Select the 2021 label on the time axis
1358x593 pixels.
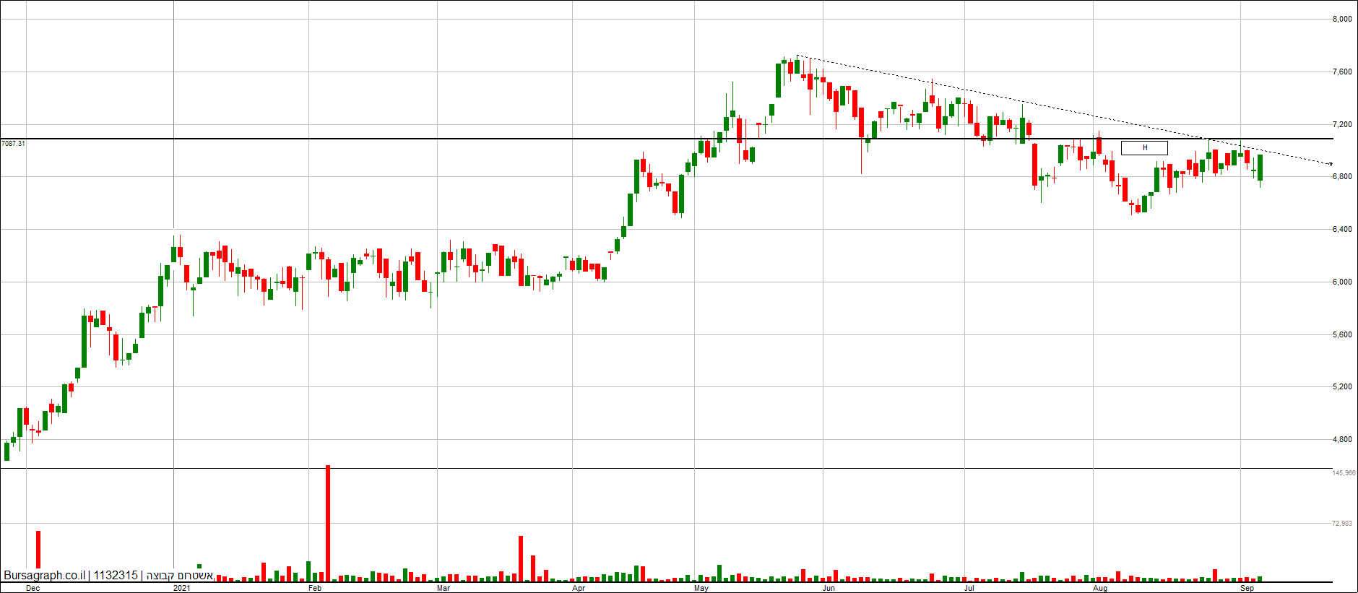[182, 589]
